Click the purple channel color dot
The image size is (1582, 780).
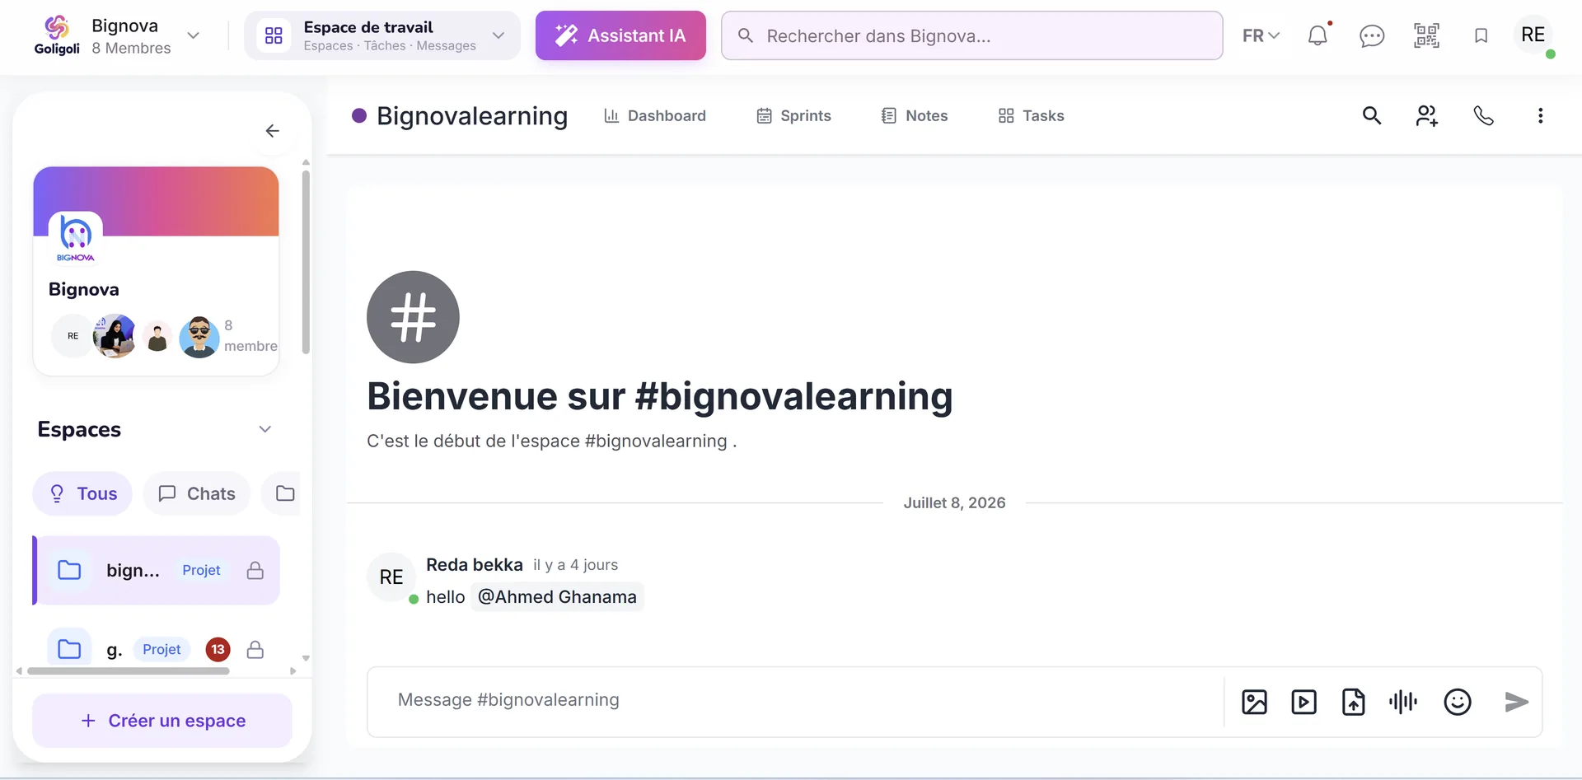(x=359, y=115)
